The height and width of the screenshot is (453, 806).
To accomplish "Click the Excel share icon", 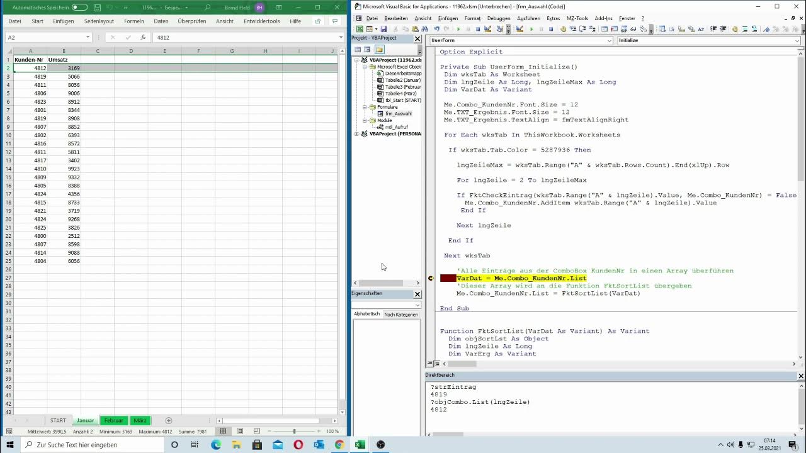I will tap(318, 21).
